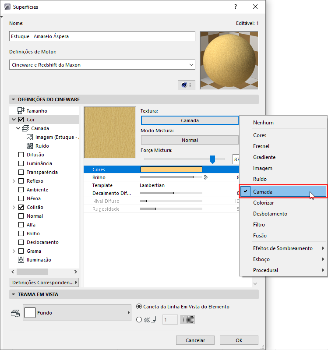Image resolution: width=328 pixels, height=350 pixels.
Task: Enable the Reflexo checkbox
Action: click(21, 181)
